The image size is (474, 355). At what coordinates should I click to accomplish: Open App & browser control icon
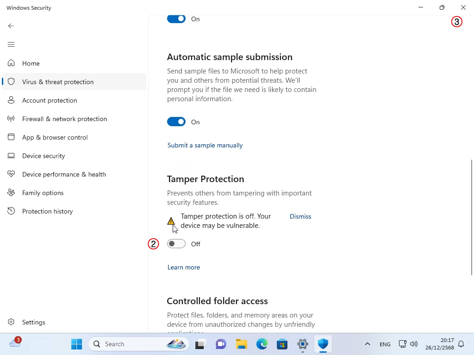pos(11,137)
